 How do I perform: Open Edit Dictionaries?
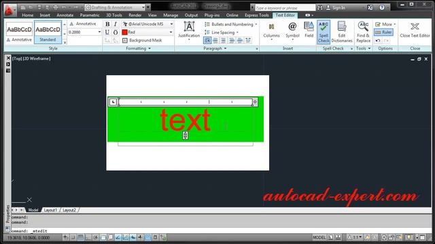[342, 32]
